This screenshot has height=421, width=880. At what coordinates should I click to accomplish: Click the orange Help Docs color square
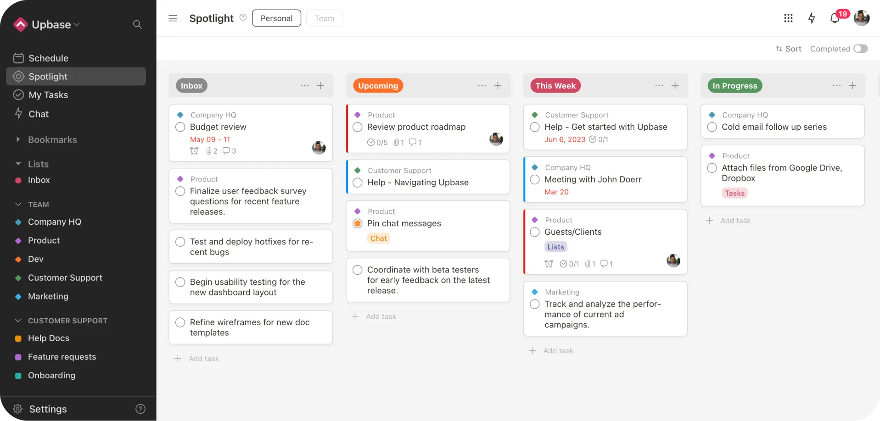[18, 338]
